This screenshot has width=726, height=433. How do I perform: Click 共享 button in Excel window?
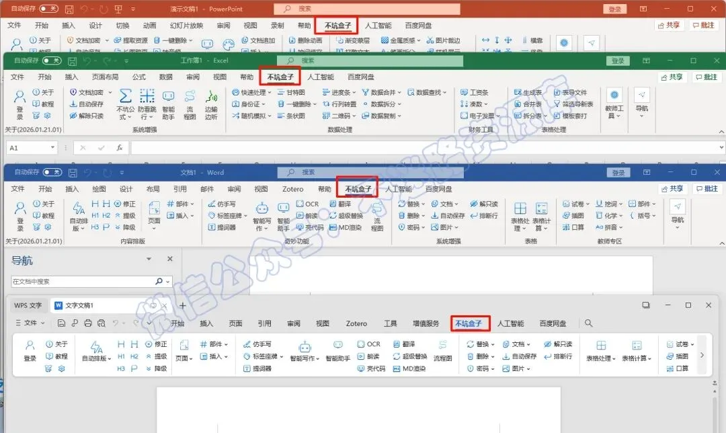tap(672, 77)
